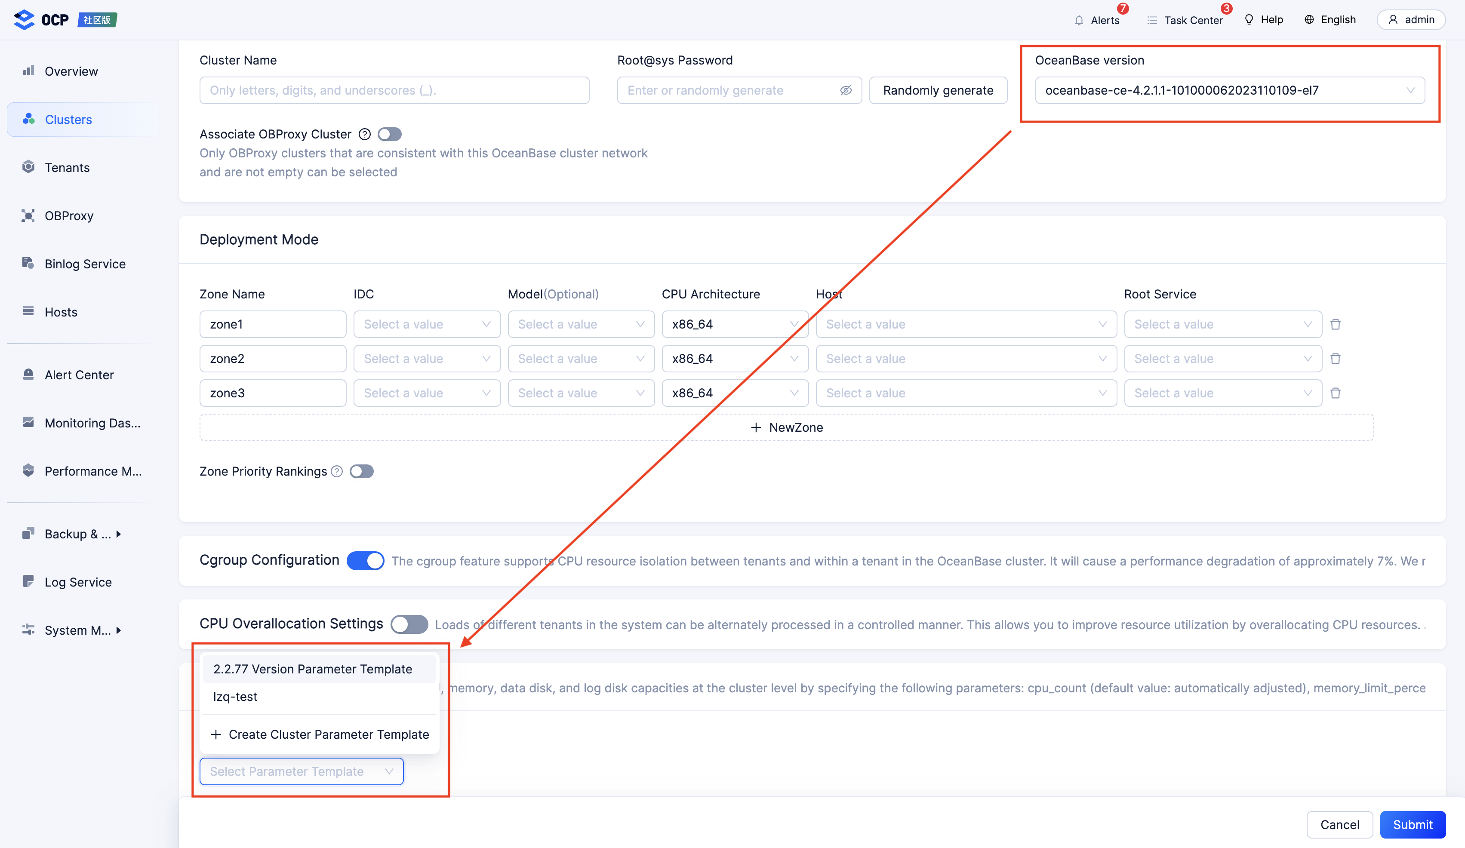This screenshot has height=848, width=1465.
Task: Open the admin user menu
Action: pos(1411,20)
